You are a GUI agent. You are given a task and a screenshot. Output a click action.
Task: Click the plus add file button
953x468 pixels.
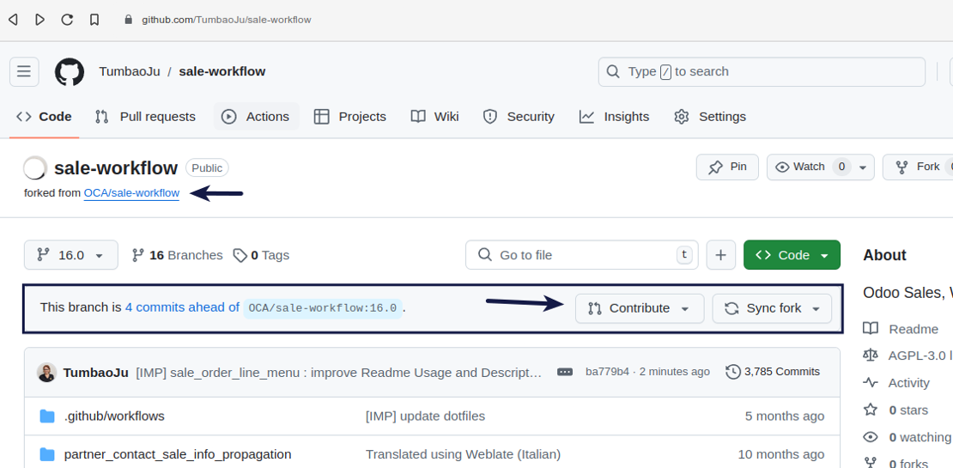[x=720, y=255]
